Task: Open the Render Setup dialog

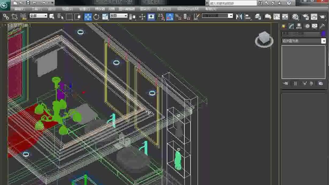Action: point(306,17)
